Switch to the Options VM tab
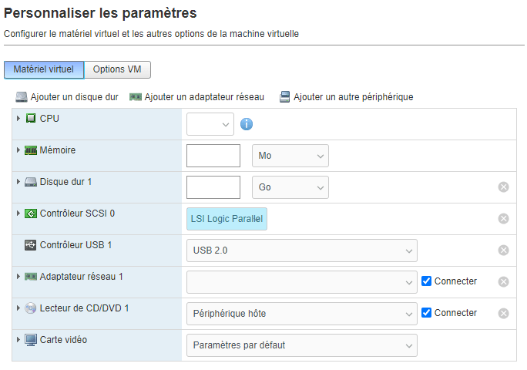 [x=117, y=69]
